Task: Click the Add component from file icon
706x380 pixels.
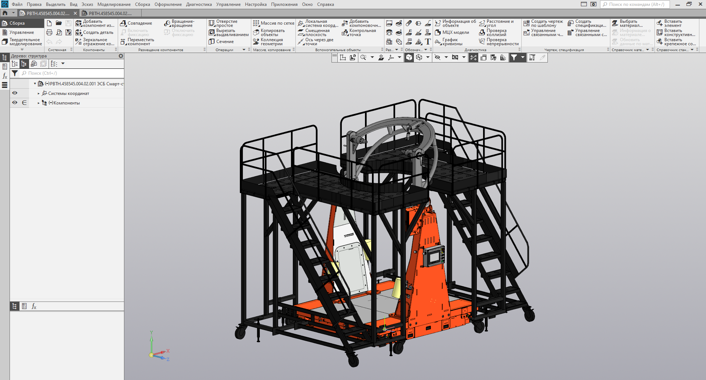Action: [79, 23]
